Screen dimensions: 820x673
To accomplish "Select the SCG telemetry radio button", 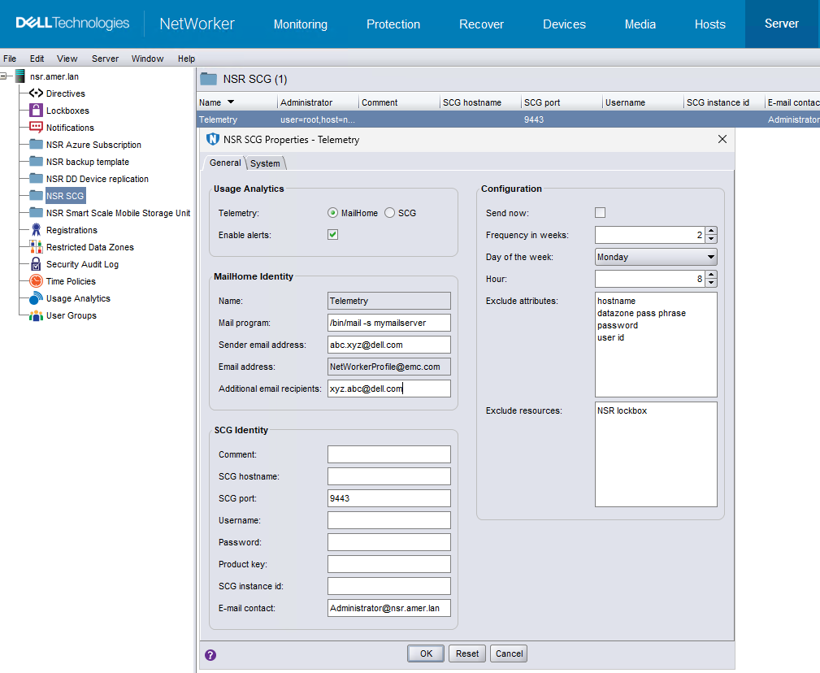I will point(390,213).
